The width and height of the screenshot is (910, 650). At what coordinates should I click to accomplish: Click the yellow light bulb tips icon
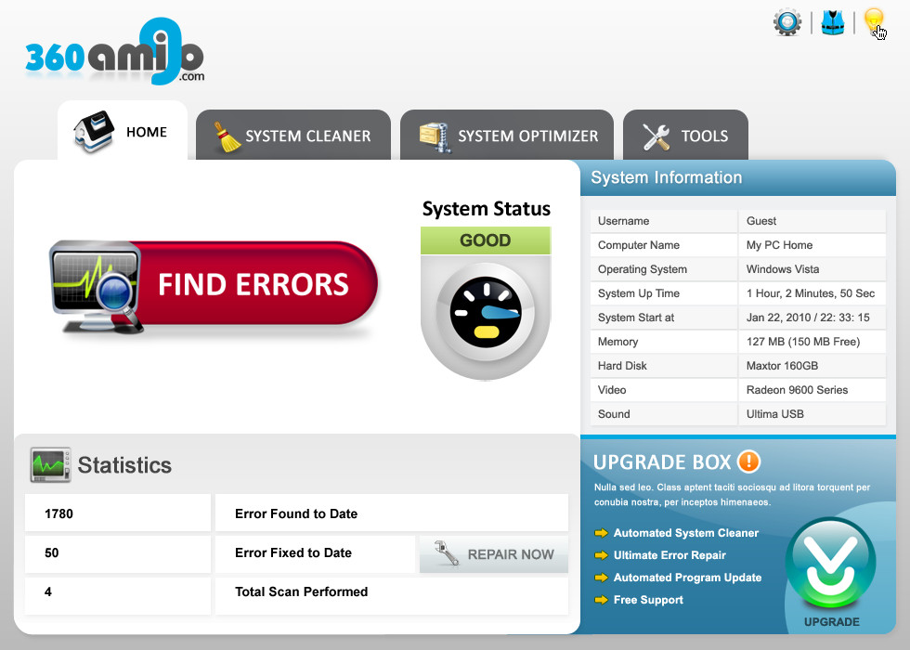coord(874,21)
